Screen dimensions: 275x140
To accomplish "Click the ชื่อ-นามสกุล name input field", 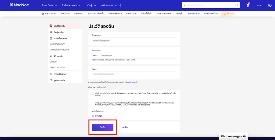I will click(x=134, y=40).
